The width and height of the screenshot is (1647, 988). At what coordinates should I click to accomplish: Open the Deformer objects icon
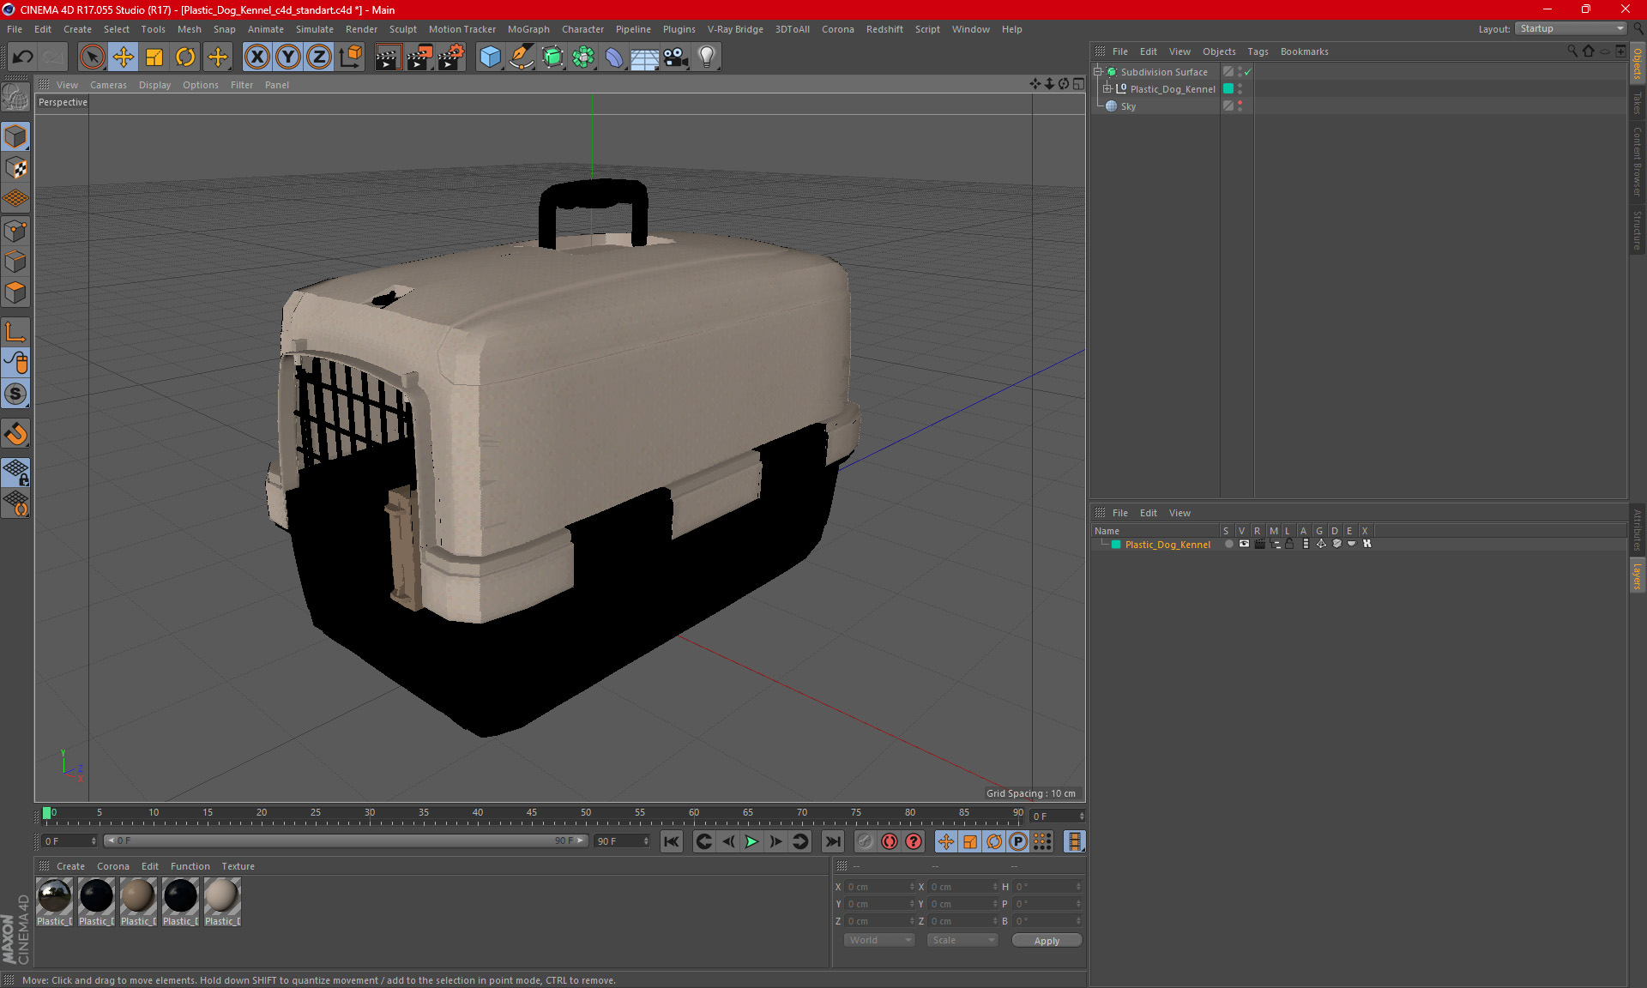click(x=614, y=57)
